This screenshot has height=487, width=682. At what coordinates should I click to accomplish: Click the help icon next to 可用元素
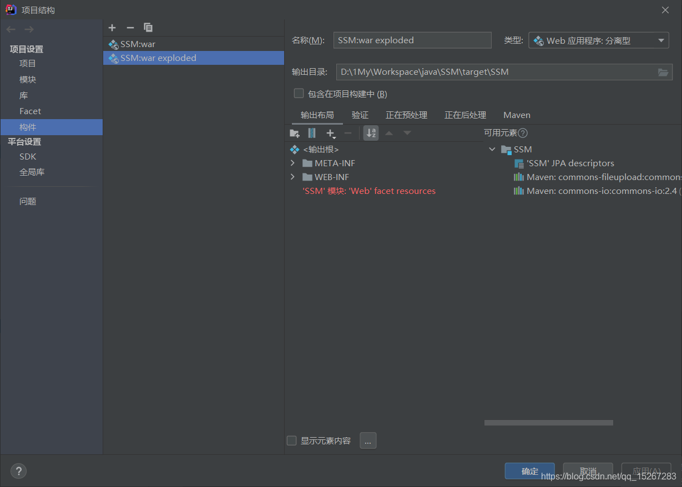(x=523, y=133)
